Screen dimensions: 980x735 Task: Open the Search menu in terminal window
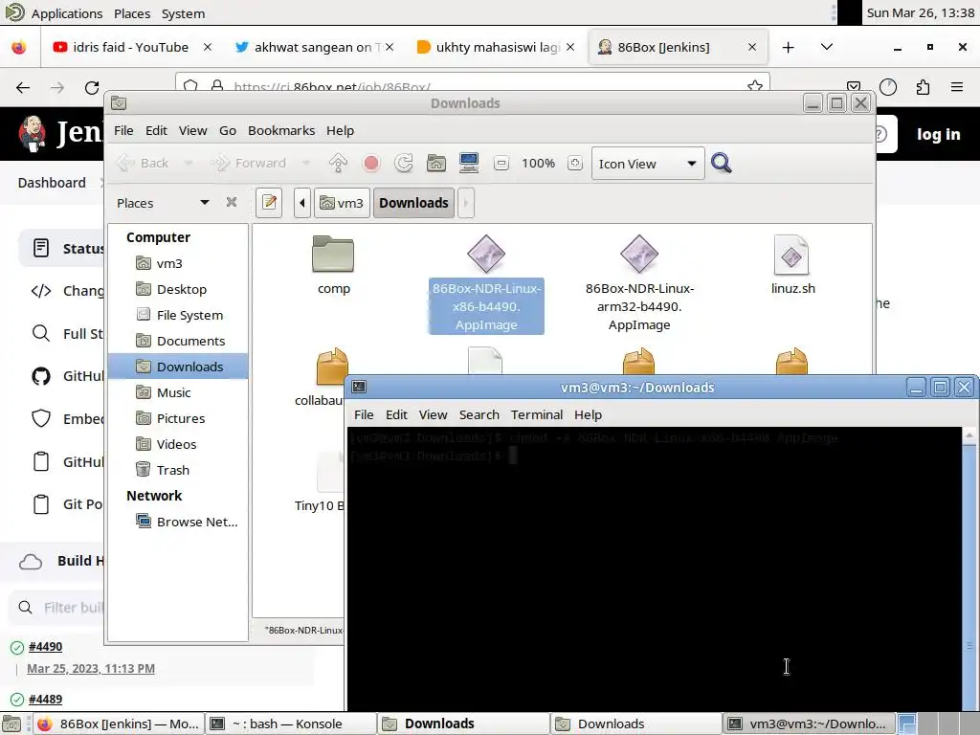coord(479,415)
